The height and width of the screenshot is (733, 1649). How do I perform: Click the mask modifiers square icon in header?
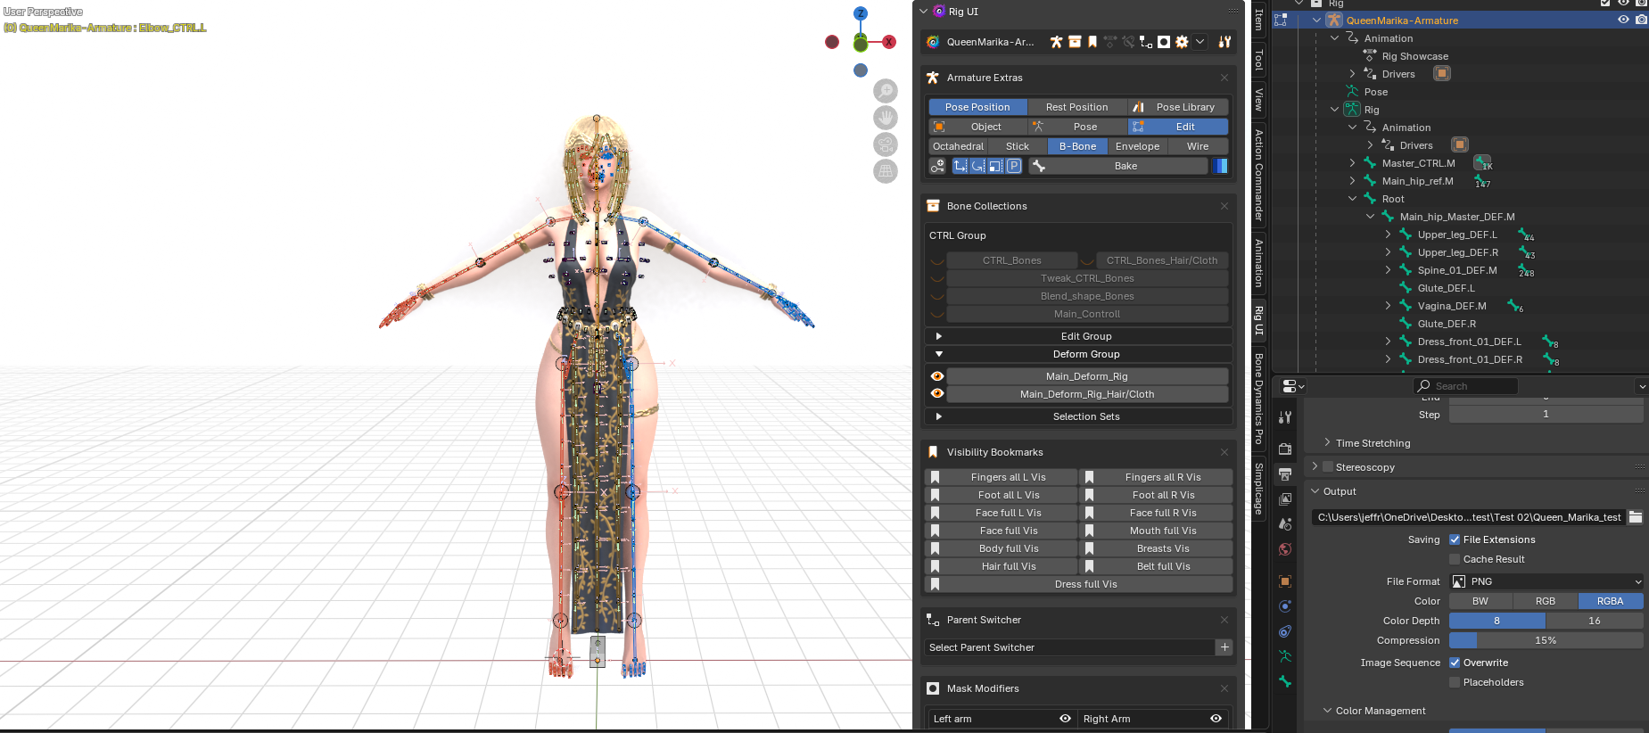1164,42
